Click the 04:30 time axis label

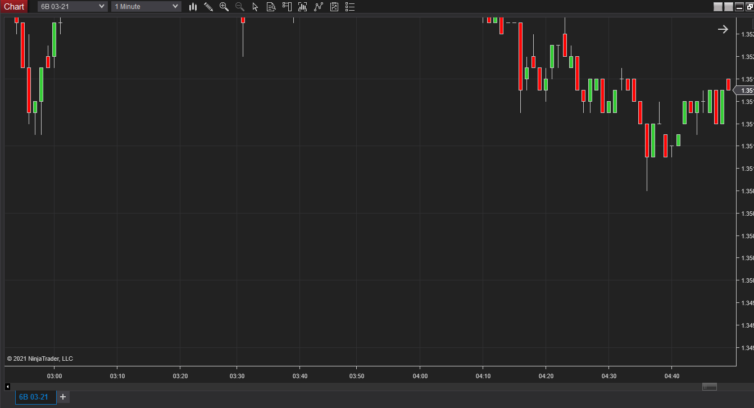click(x=609, y=376)
